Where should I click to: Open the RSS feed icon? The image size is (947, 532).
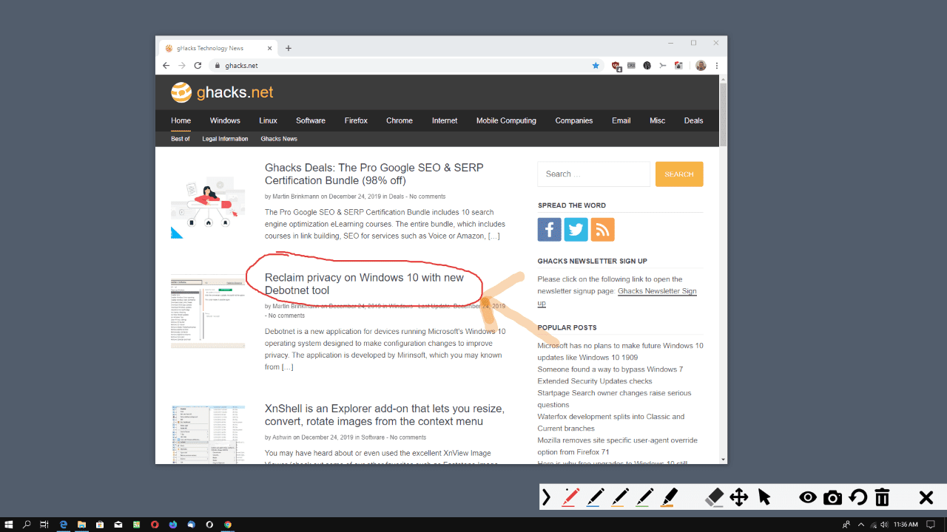pyautogui.click(x=603, y=230)
